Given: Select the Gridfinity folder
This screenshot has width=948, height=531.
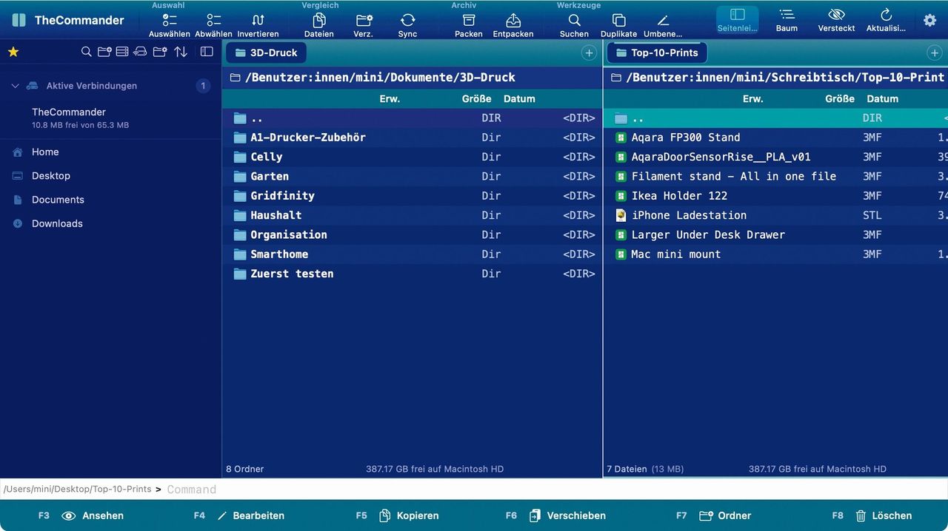Looking at the screenshot, I should pyautogui.click(x=412, y=196).
